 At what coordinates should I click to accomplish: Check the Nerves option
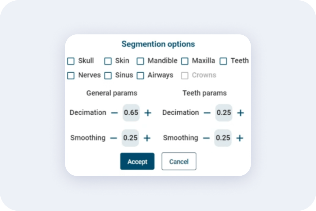coord(71,75)
